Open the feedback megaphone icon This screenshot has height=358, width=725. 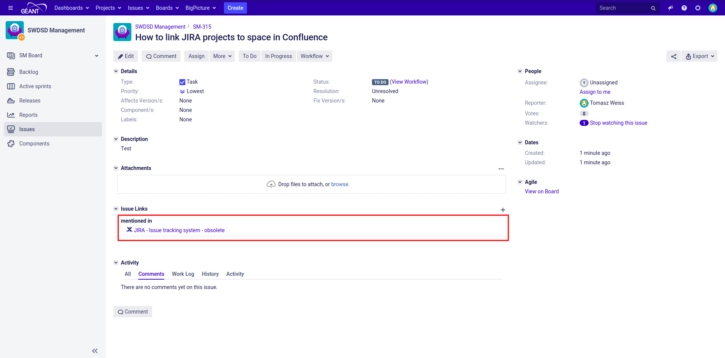pyautogui.click(x=671, y=8)
